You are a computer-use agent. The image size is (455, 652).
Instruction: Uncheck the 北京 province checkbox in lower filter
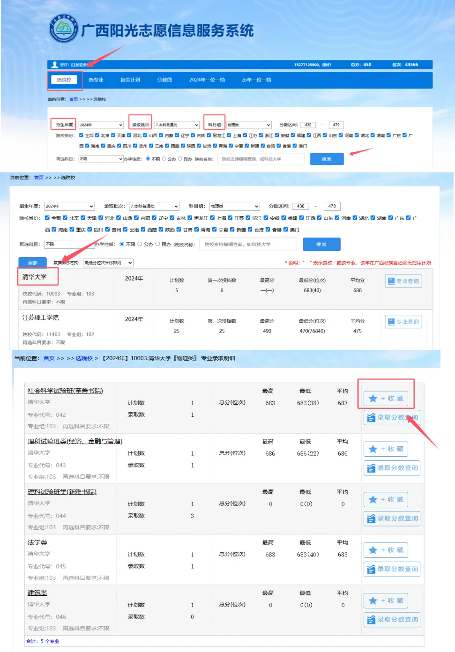tap(65, 218)
